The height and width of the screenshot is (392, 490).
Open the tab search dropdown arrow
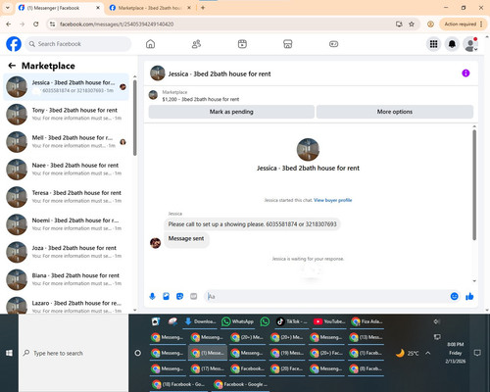coord(7,8)
